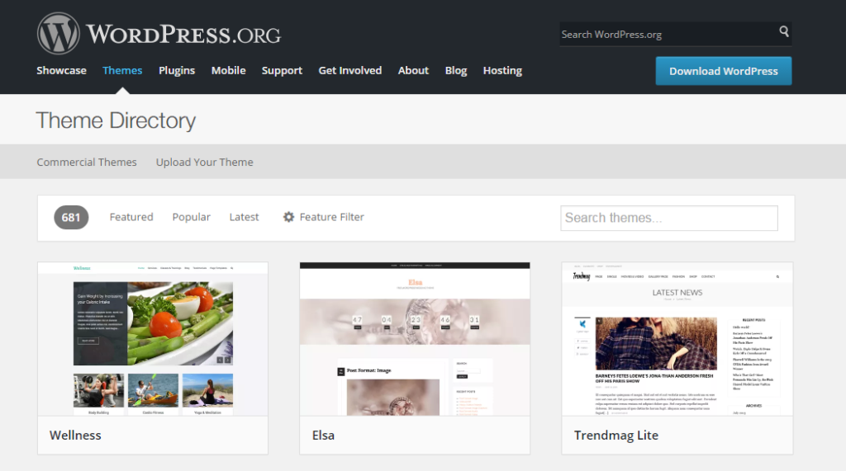
Task: Open the Blog link in navigation
Action: (x=456, y=71)
